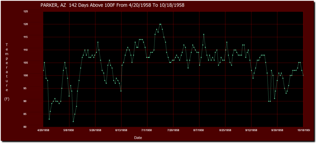The width and height of the screenshot is (317, 144).
Task: Select the 6/13/1958 date tick label
Action: click(x=121, y=130)
